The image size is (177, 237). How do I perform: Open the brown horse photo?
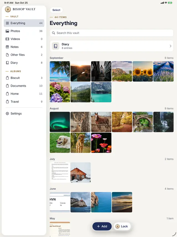pos(101,122)
